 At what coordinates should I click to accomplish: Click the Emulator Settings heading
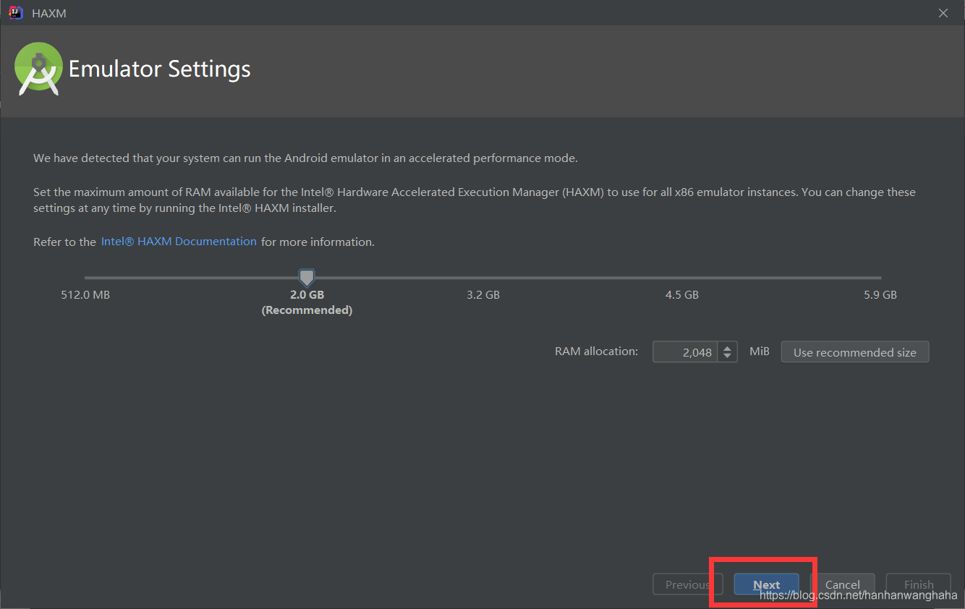click(159, 69)
